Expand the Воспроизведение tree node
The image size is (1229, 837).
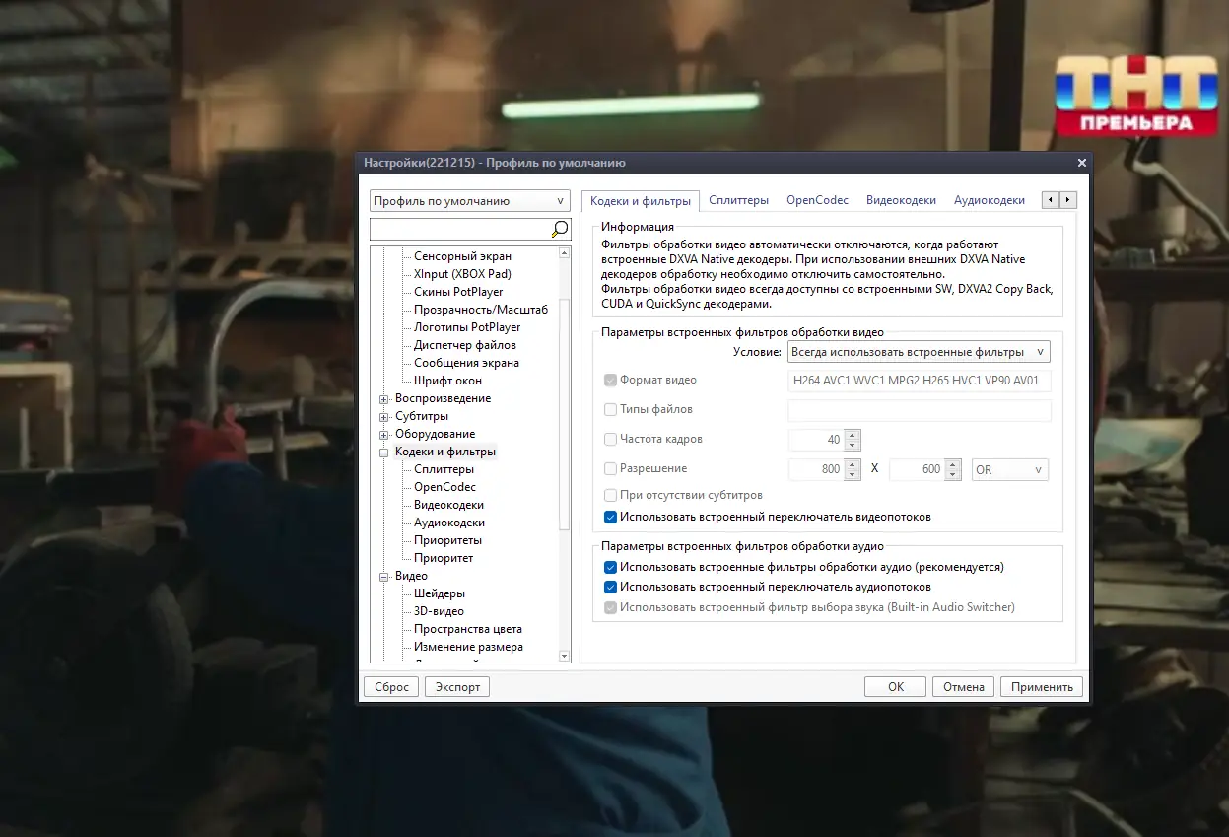tap(384, 399)
